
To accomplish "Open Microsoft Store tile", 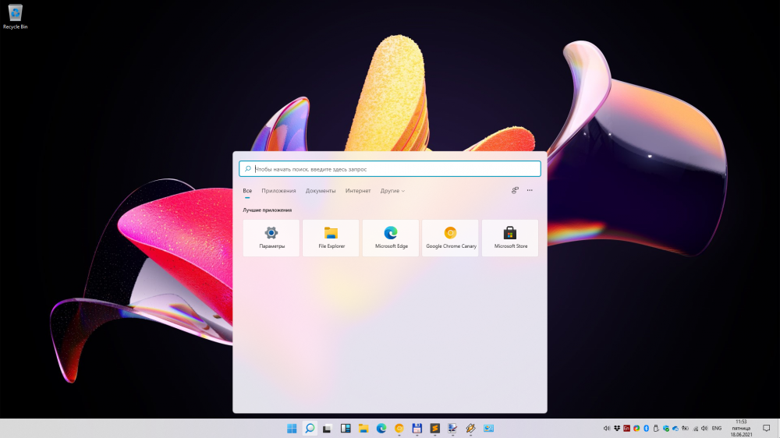I will coord(510,238).
